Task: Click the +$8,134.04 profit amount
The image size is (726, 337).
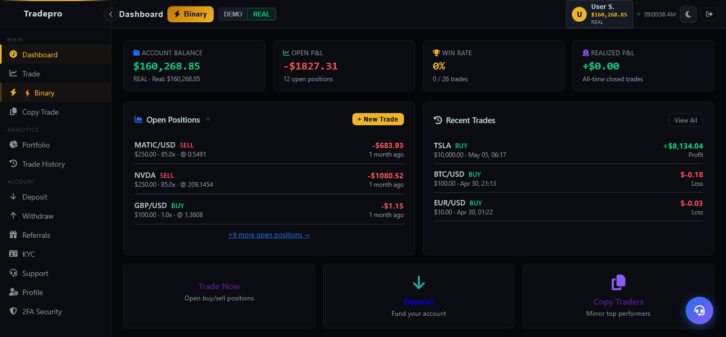Action: (x=683, y=146)
